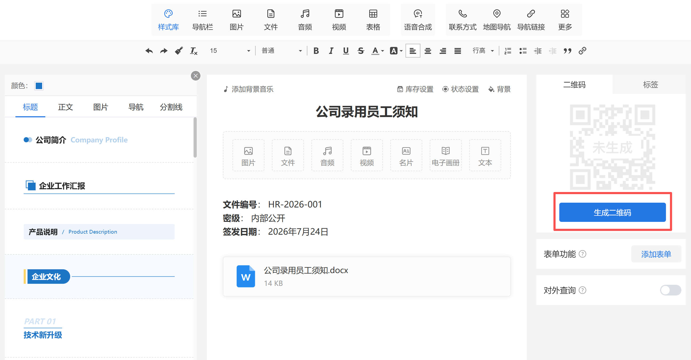Click the 生成二维码 button
Screen dimensions: 691x360
(x=612, y=213)
